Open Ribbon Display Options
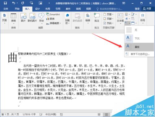Screen dimensions: 155x117 [x=124, y=3]
